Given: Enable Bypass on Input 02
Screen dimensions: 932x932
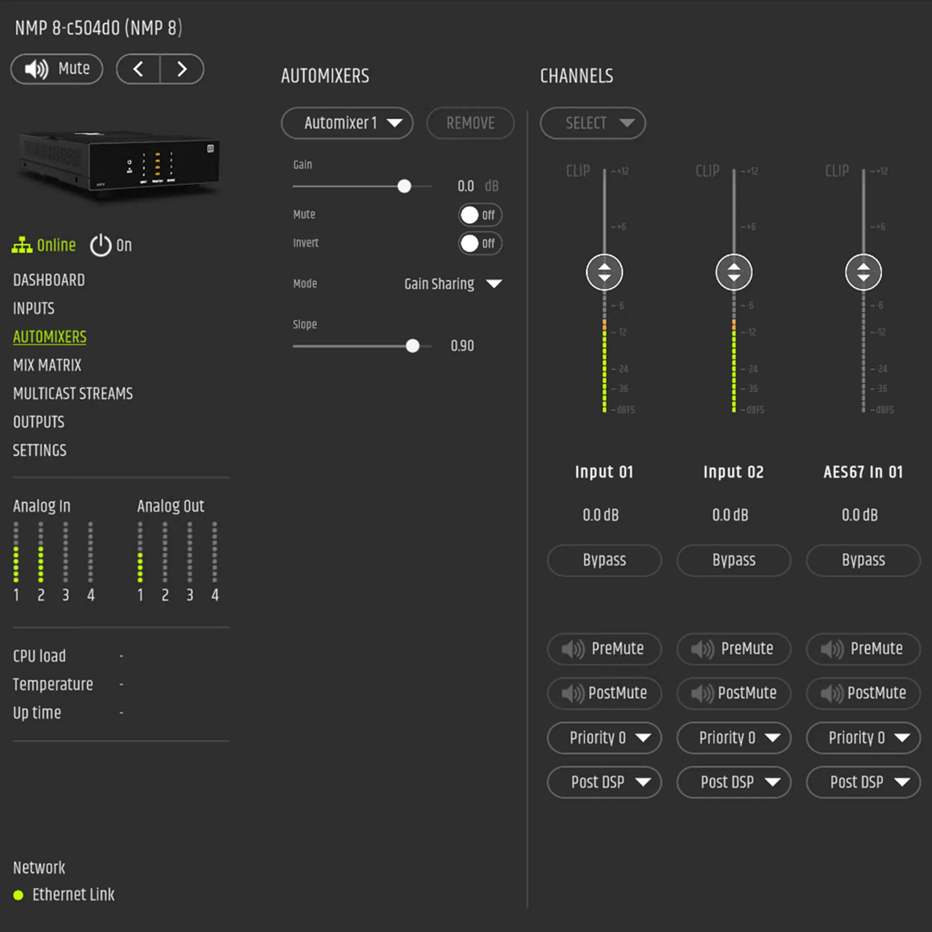Looking at the screenshot, I should [733, 560].
